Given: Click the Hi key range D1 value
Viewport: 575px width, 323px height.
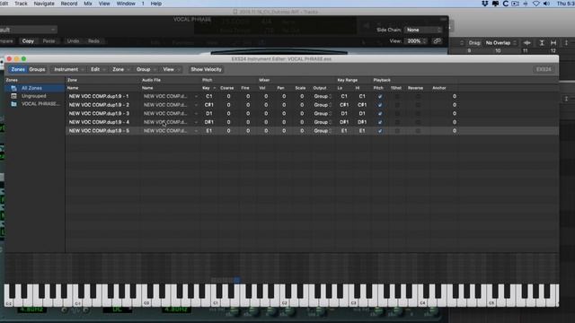Looking at the screenshot, I should (x=362, y=114).
